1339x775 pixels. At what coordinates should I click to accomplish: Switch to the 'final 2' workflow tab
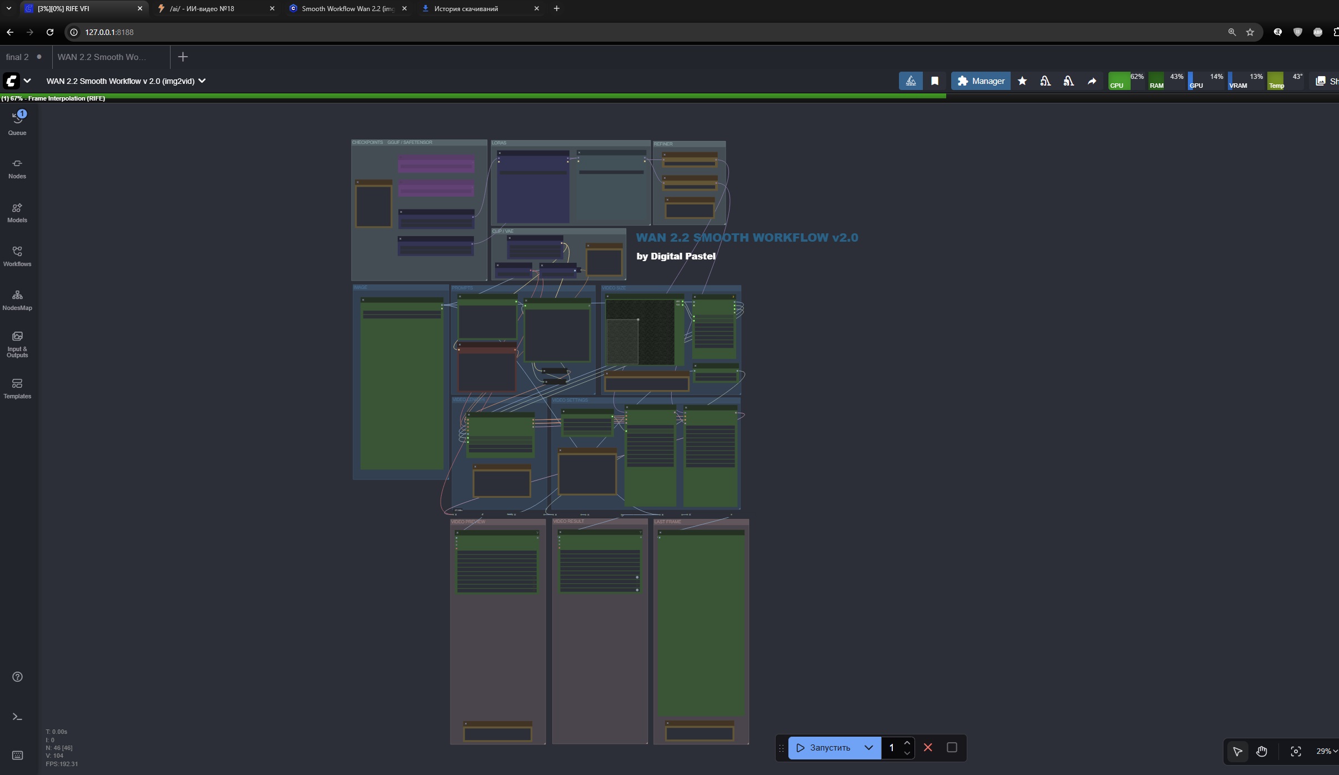pos(17,57)
